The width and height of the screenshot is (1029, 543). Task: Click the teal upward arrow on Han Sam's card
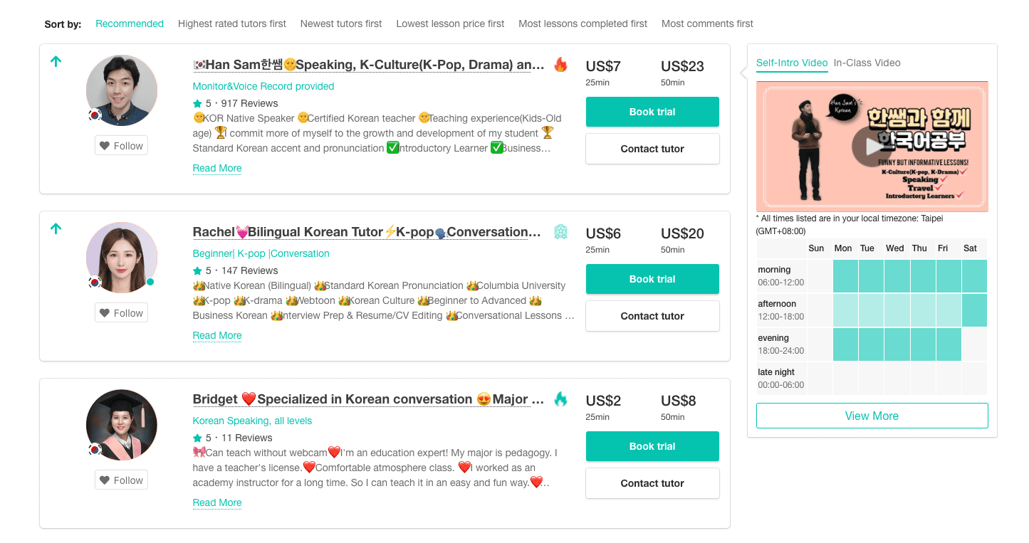(x=56, y=61)
